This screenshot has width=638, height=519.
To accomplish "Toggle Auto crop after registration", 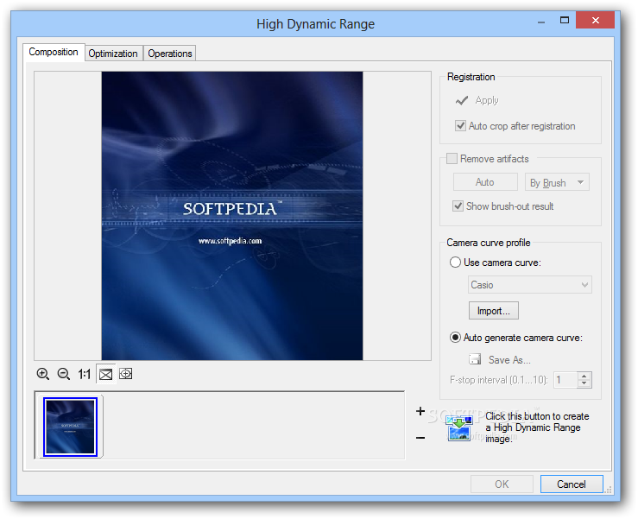I will (460, 126).
